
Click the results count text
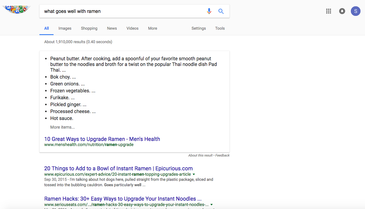(x=78, y=42)
